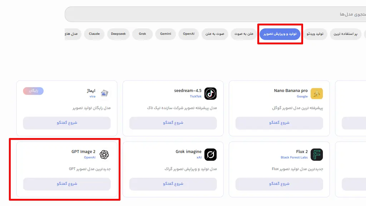
Task: Click the رایگان free badge
Action: 33,91
